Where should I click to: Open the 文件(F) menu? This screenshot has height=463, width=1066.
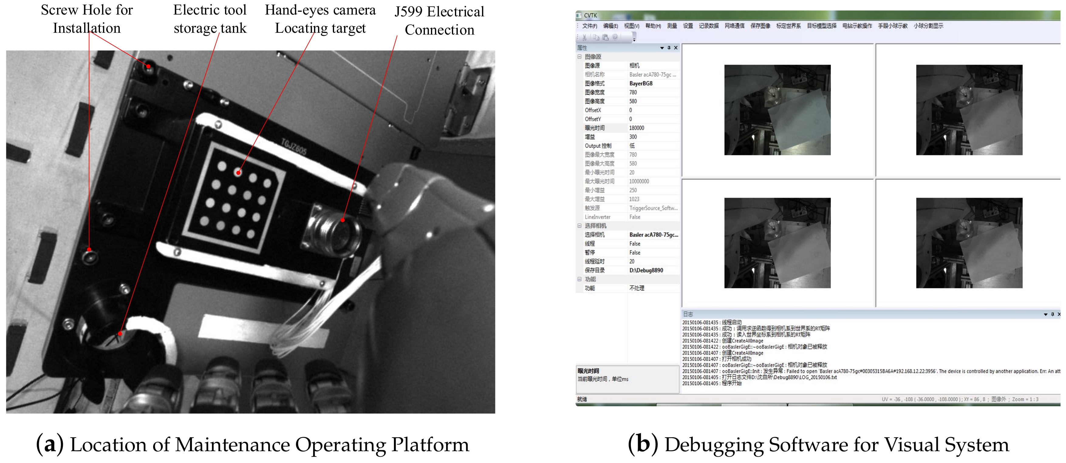coord(589,26)
